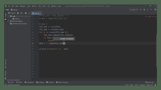The image size is (161, 90).
Task: Click Collapse All icon in Project panel
Action: click(21, 13)
